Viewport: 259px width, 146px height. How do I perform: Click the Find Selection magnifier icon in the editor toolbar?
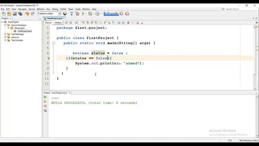83,23
